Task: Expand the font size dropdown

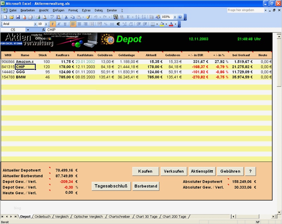Action: [46, 24]
